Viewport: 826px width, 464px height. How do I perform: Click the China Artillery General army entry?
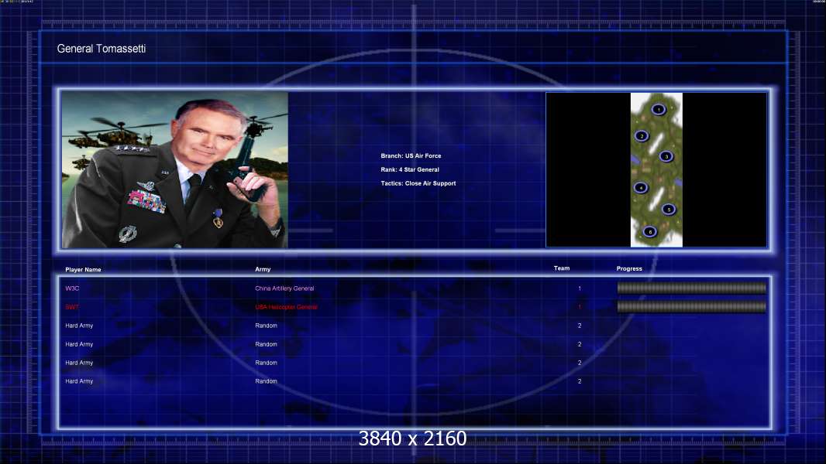click(284, 288)
